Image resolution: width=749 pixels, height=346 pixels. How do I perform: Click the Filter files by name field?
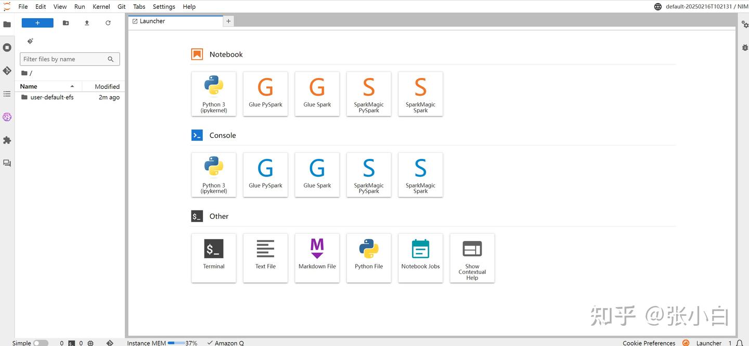click(64, 59)
